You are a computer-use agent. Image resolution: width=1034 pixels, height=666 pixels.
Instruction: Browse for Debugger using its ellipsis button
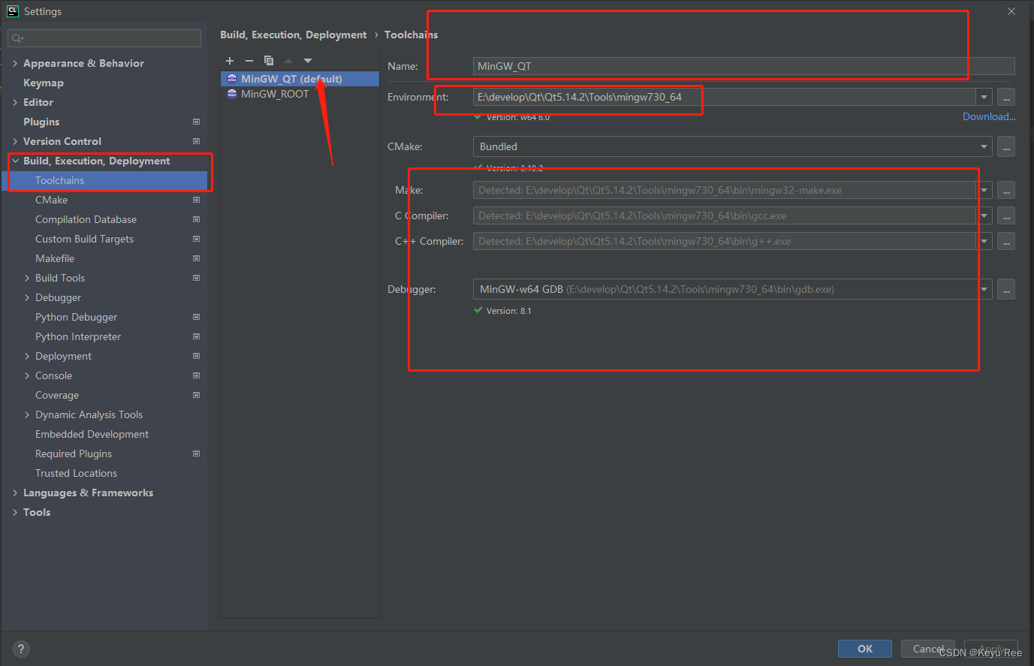tap(1006, 289)
